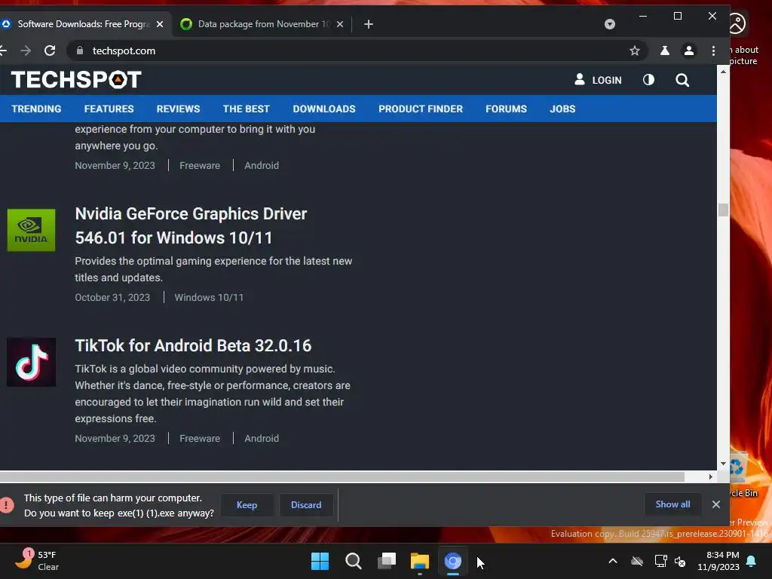Image resolution: width=772 pixels, height=579 pixels.
Task: Close the downloads bar
Action: pyautogui.click(x=716, y=504)
